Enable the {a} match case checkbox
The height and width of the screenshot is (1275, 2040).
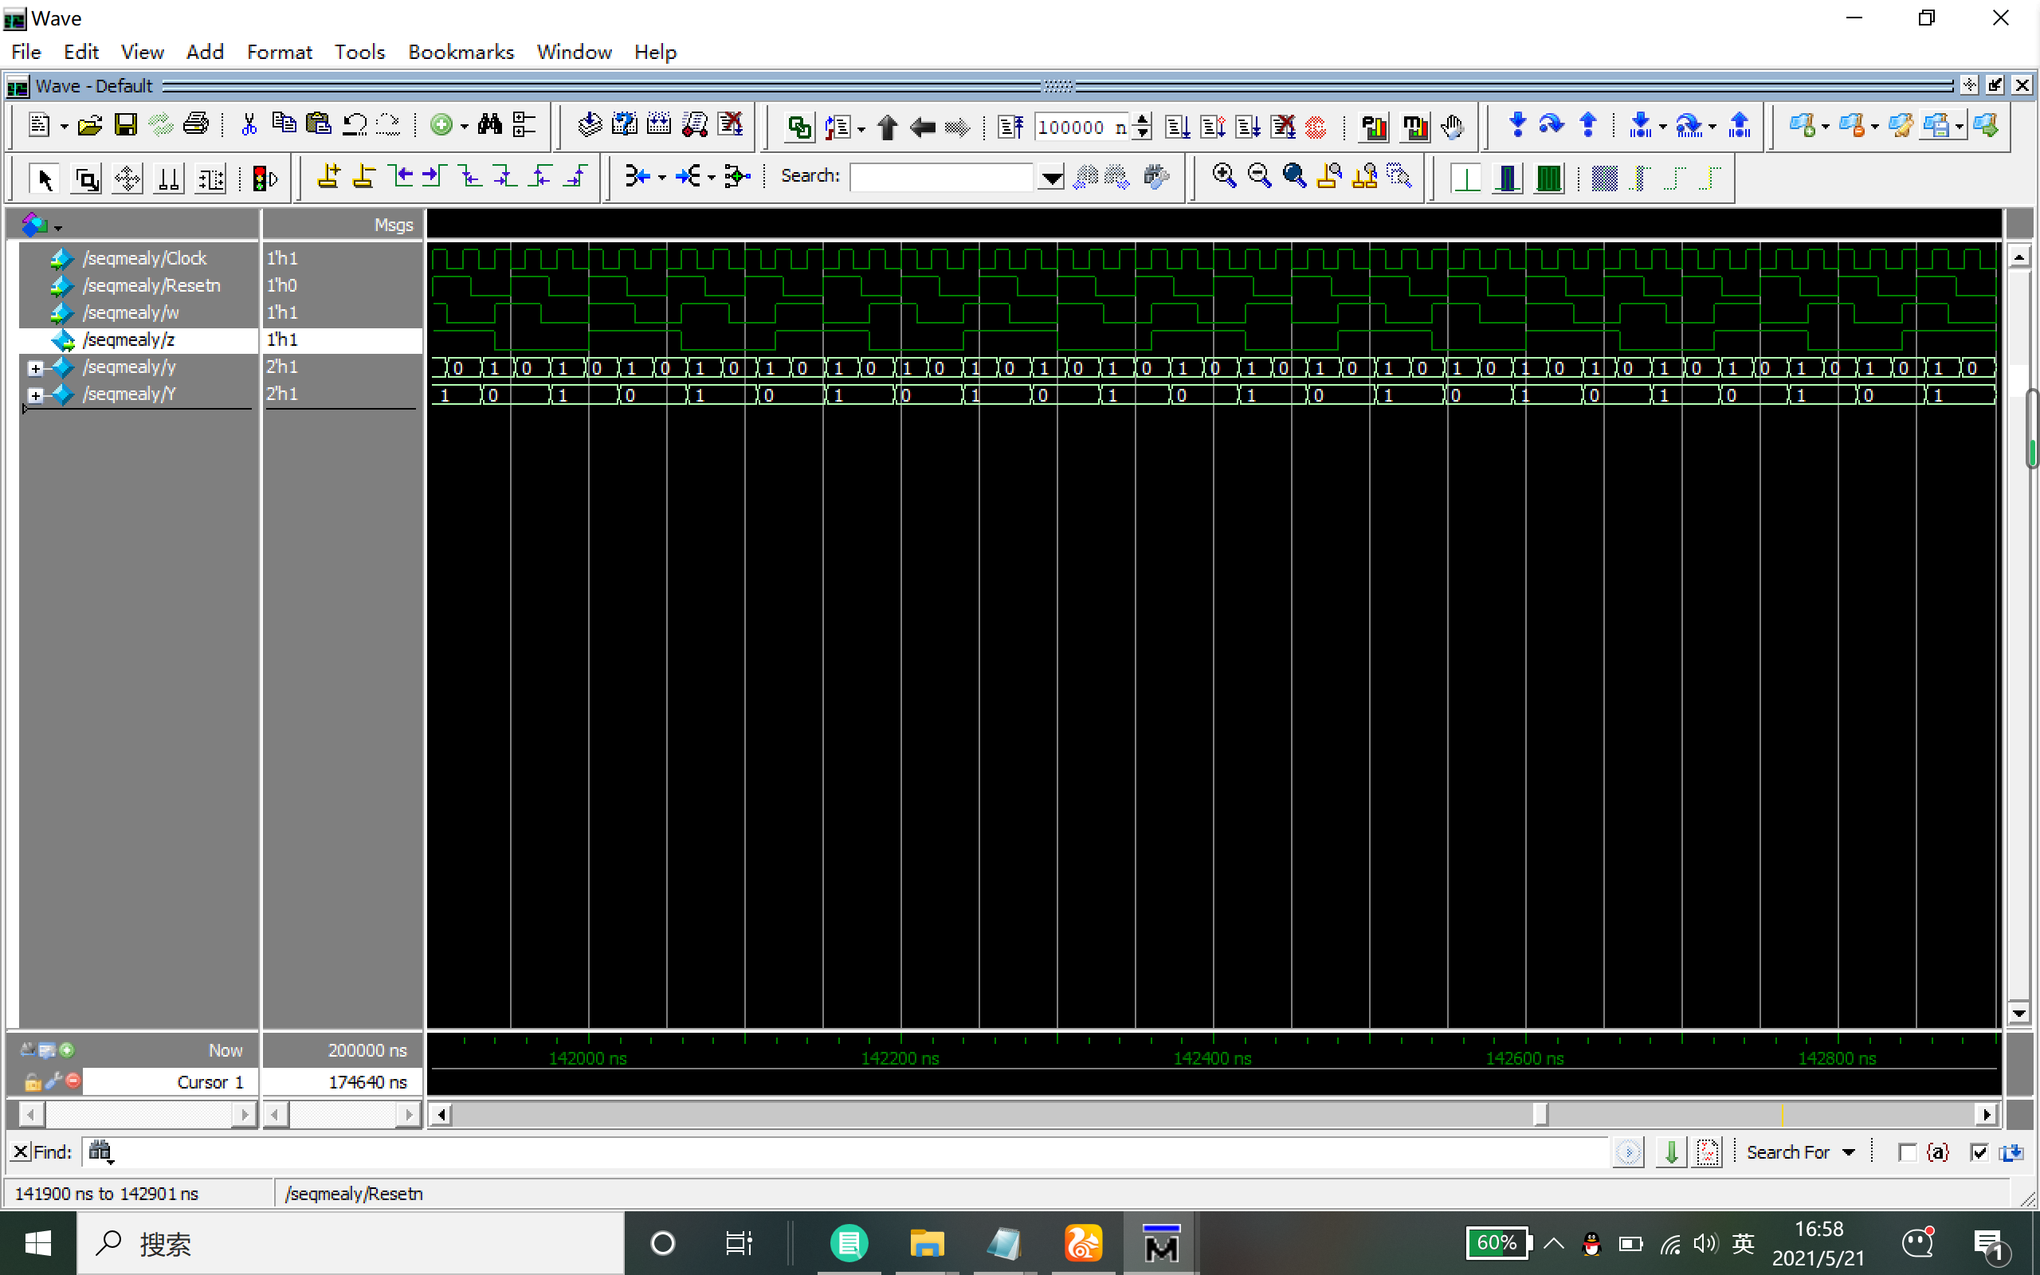click(x=1908, y=1152)
